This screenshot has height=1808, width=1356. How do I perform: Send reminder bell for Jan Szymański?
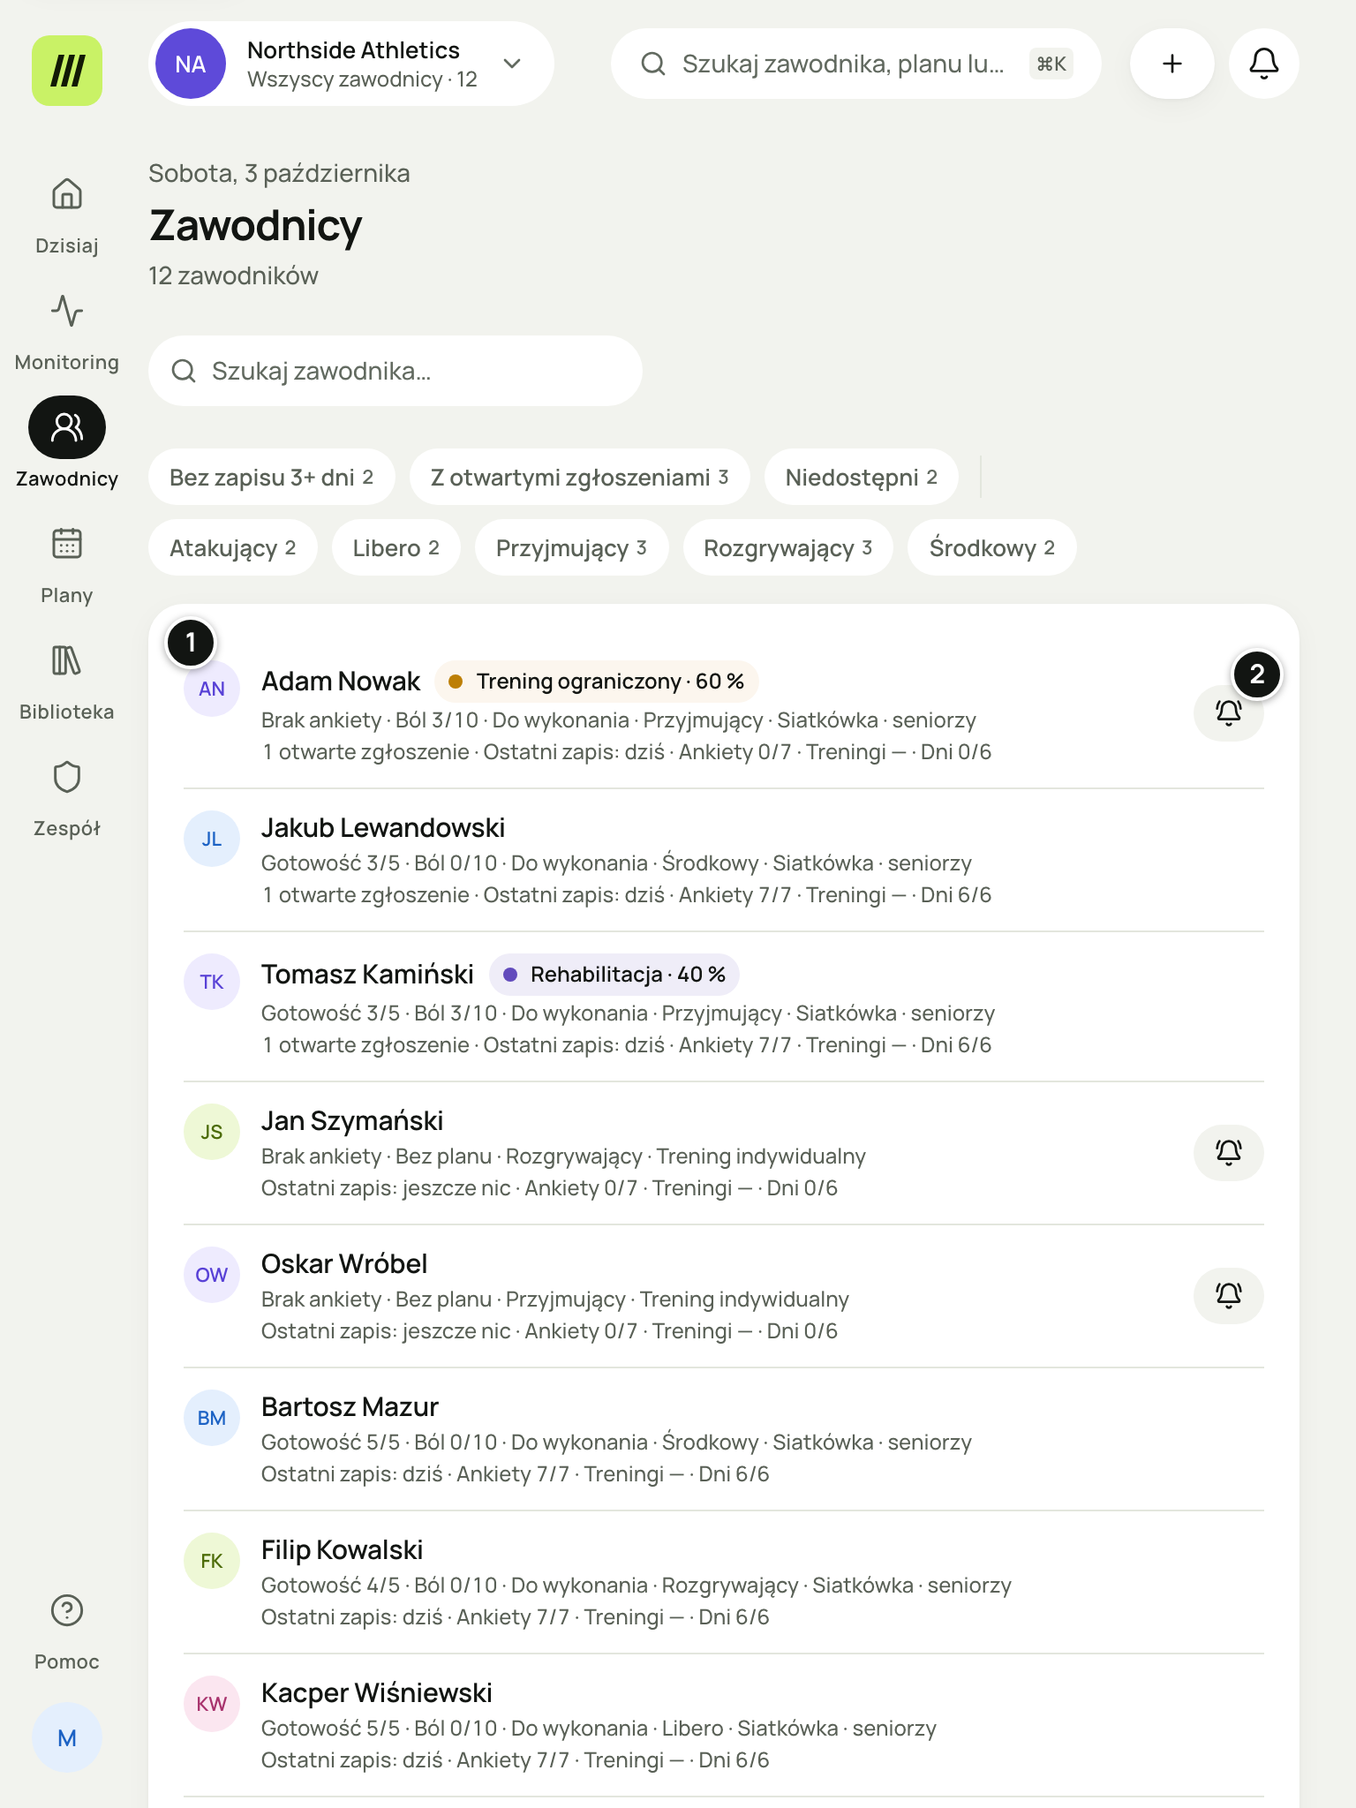tap(1229, 1152)
